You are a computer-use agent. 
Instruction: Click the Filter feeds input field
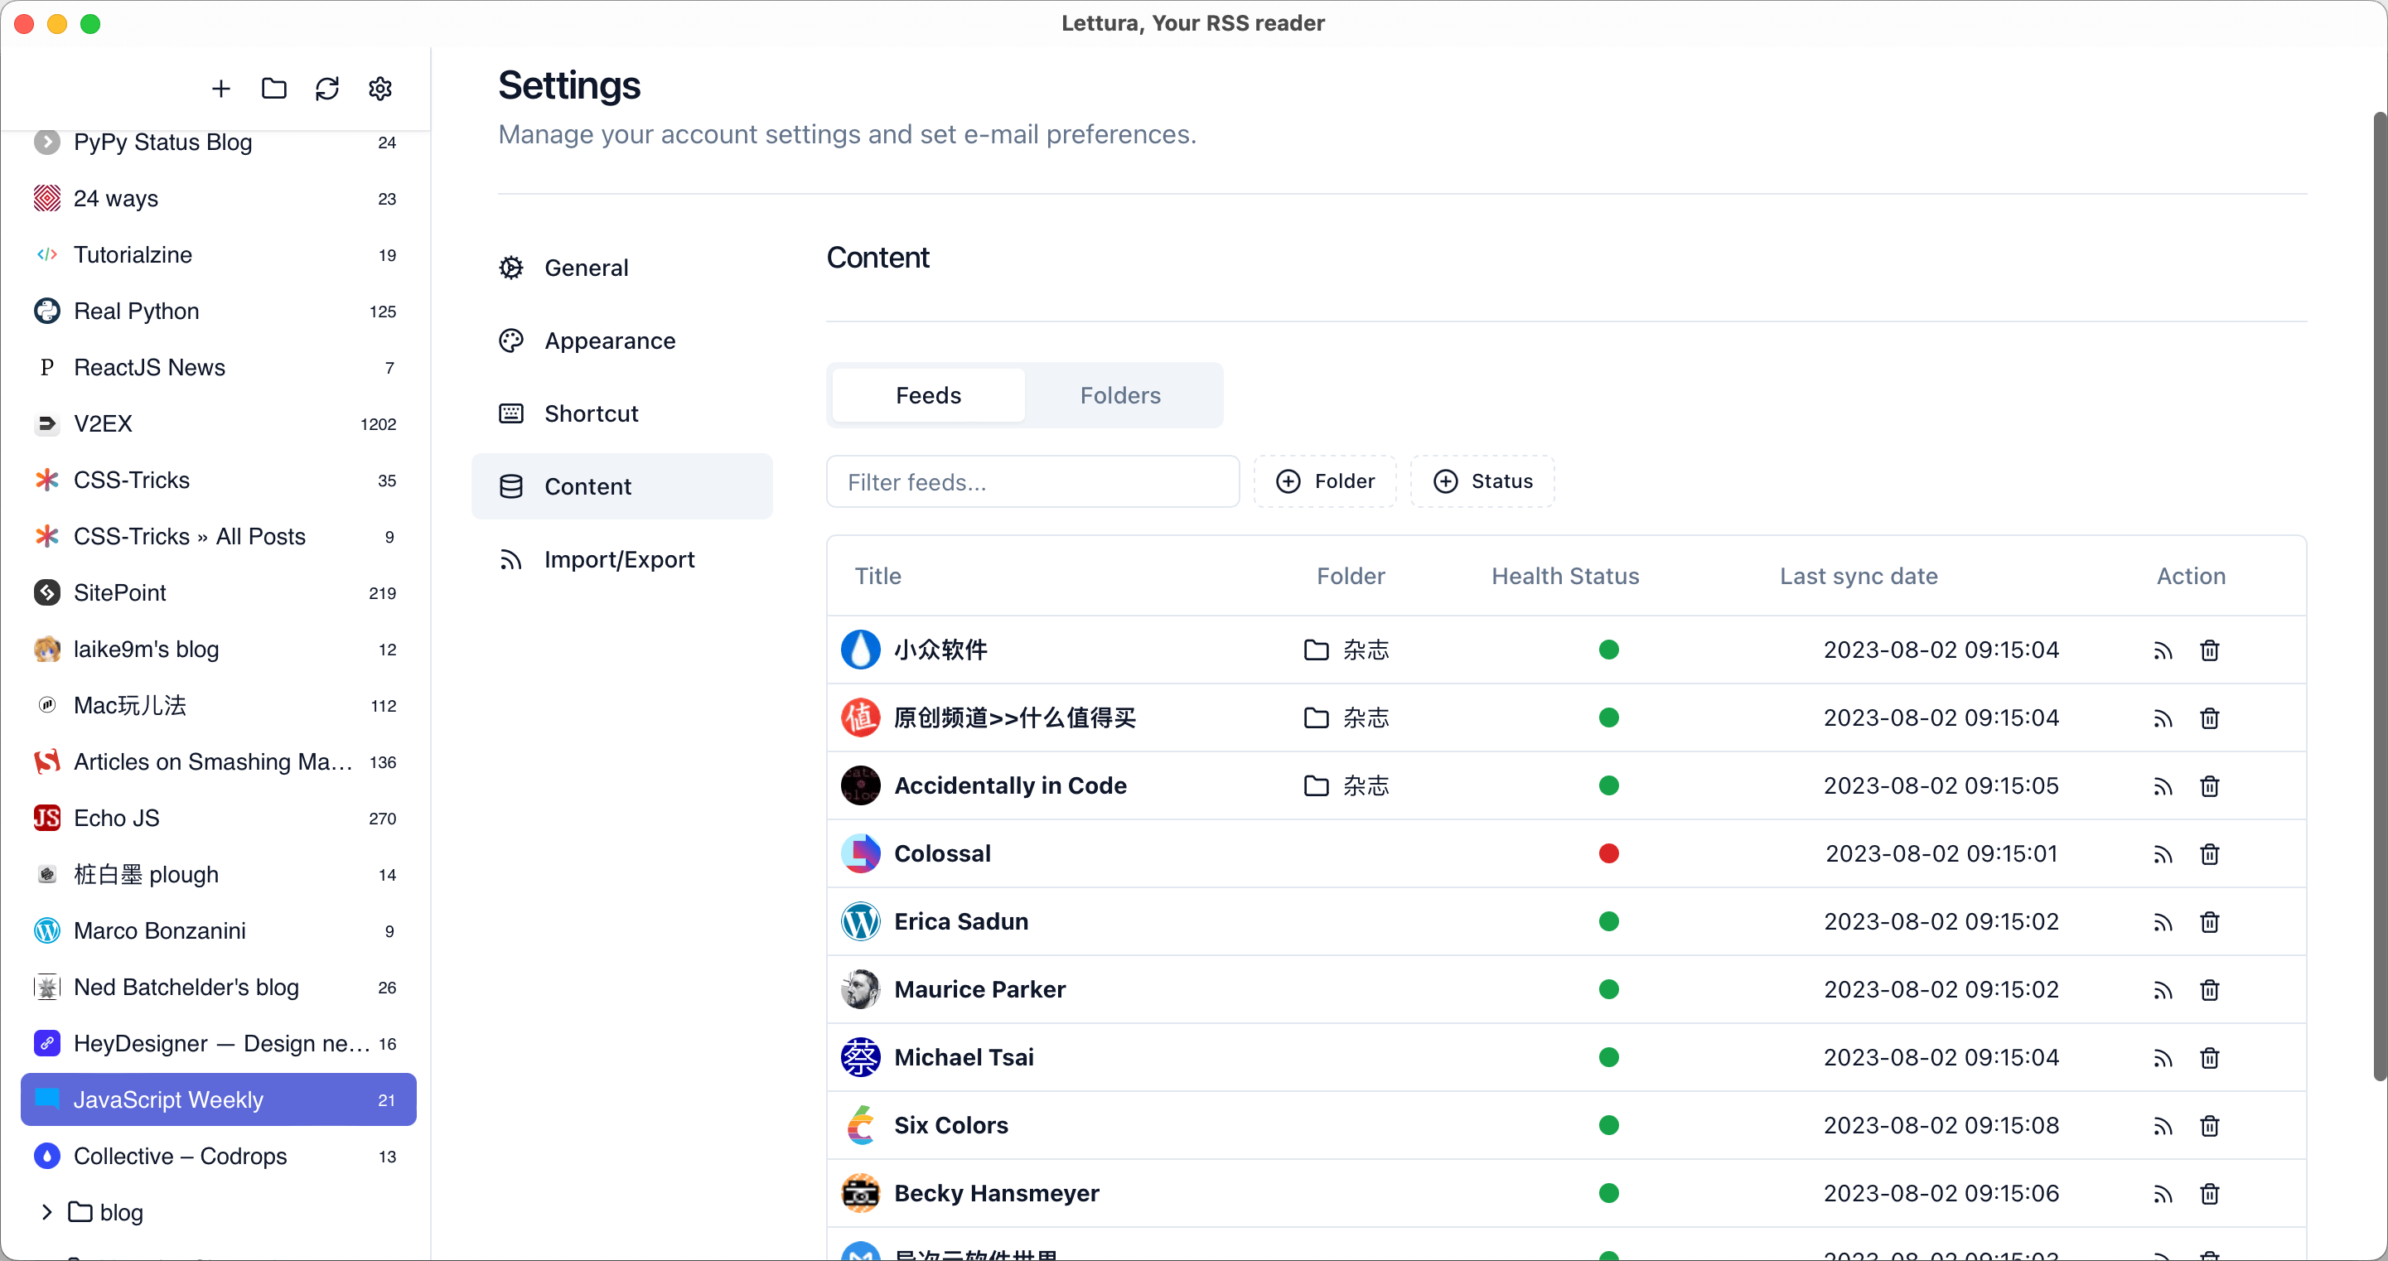(1032, 482)
